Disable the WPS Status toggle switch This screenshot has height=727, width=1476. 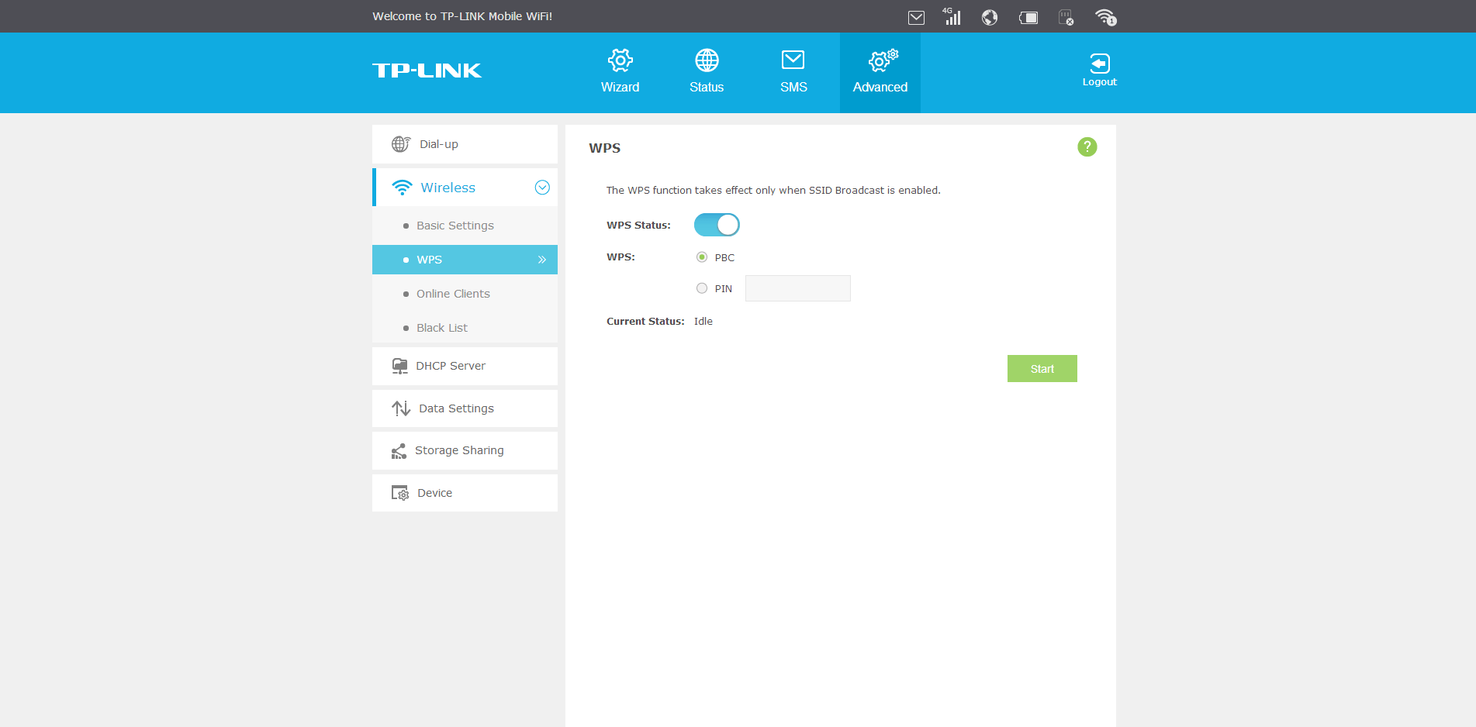[716, 225]
